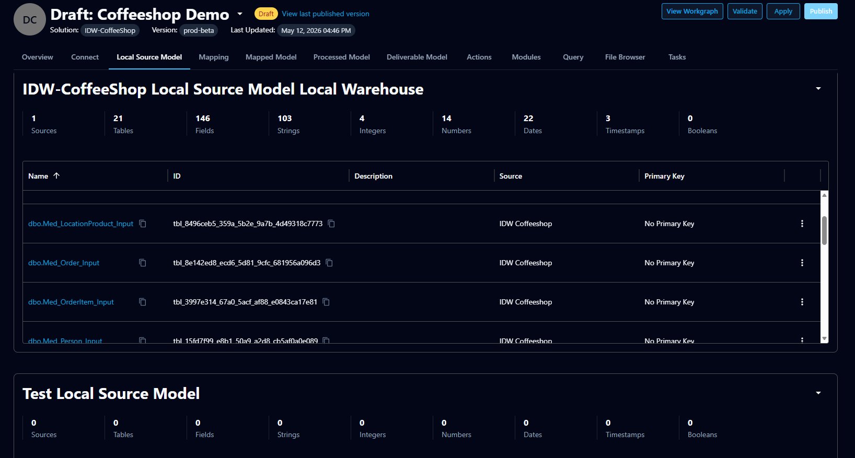
Task: Click table scrollbar up arrow
Action: coord(824,195)
